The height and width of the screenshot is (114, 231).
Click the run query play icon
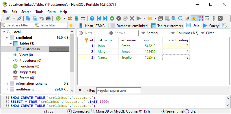coord(139,18)
